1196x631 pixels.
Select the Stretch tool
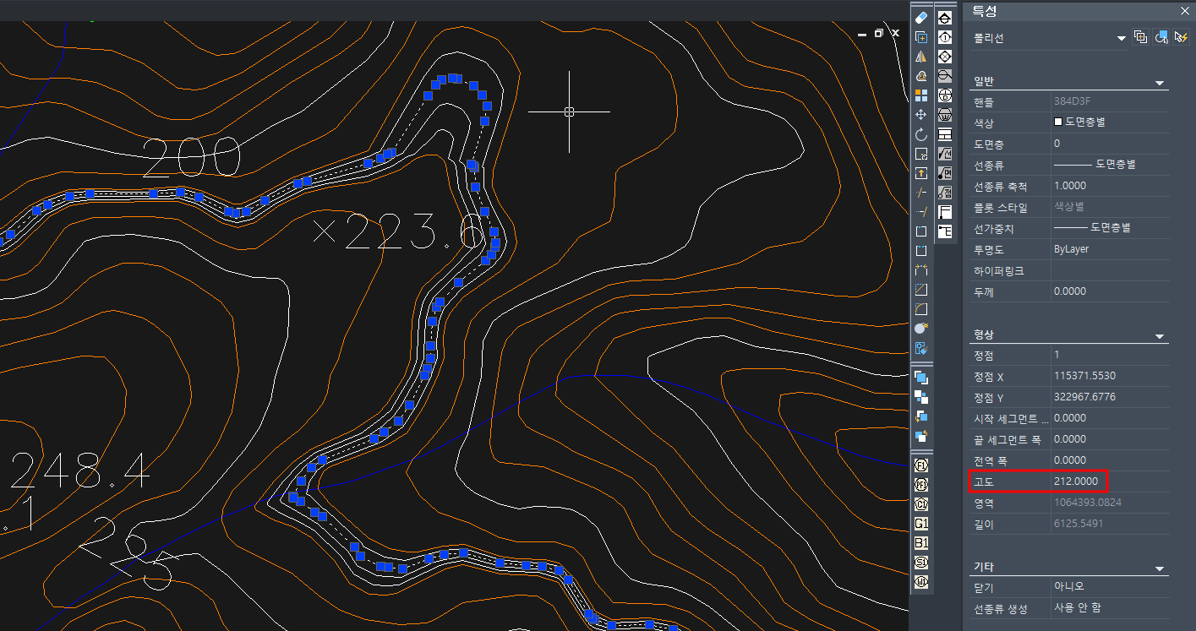pos(921,173)
